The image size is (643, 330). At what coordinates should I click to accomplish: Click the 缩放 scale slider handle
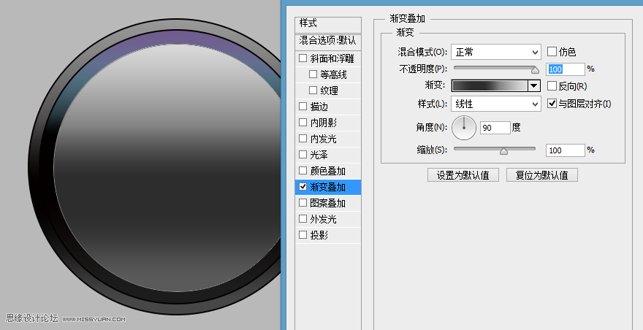(x=503, y=151)
